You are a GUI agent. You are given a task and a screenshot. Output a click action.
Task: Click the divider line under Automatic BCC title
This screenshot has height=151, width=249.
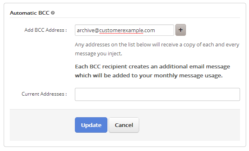pos(125,18)
